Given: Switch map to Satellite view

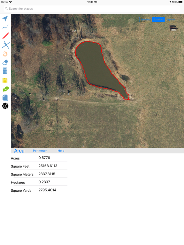Looking at the screenshot, I should (x=158, y=19).
